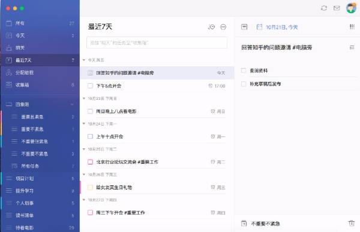360x232 pixels.
Task: Click the list format icon beside task title
Action: click(x=352, y=47)
